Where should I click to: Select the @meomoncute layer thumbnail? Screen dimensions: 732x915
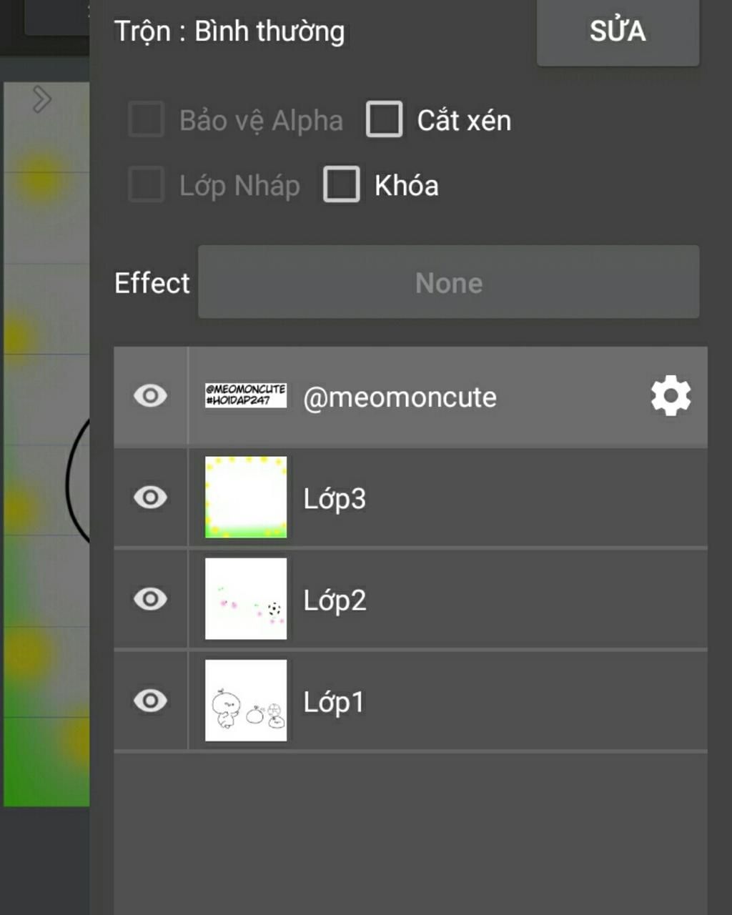246,396
